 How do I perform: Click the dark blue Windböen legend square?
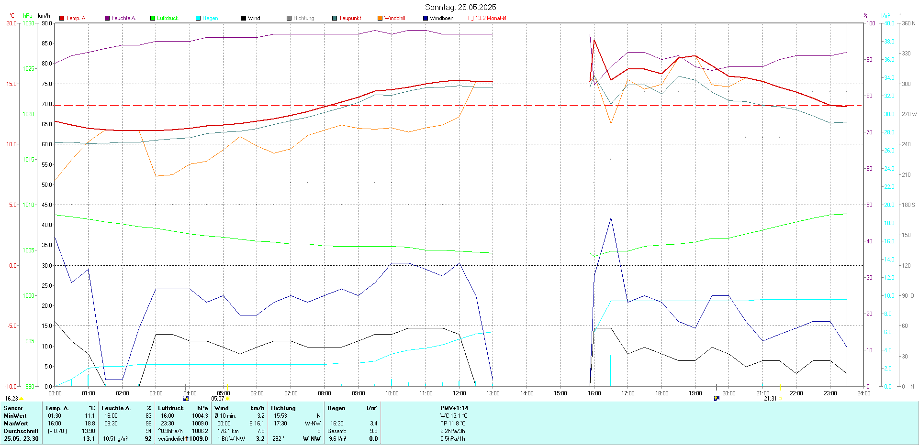tap(426, 18)
